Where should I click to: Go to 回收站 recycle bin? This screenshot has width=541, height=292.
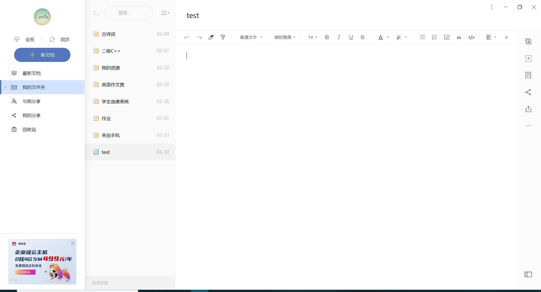pyautogui.click(x=29, y=129)
